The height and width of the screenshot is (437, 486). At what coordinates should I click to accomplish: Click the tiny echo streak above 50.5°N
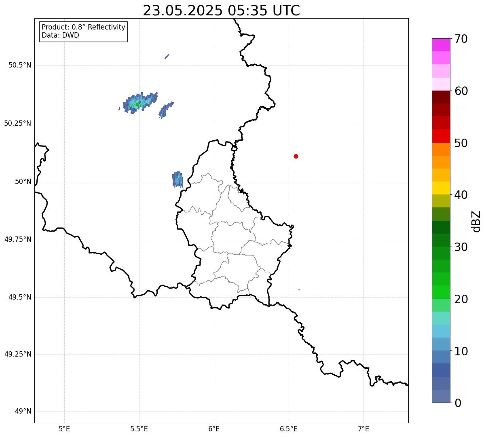[x=167, y=57]
